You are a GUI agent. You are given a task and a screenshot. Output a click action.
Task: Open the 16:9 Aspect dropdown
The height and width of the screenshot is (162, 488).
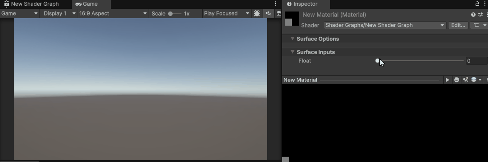point(113,13)
